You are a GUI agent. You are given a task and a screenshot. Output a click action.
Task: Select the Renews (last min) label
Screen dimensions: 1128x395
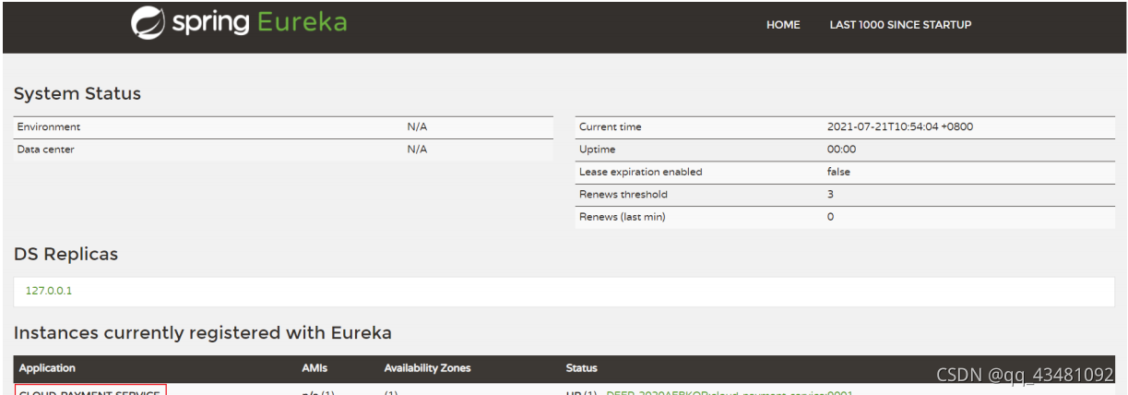[x=622, y=217]
